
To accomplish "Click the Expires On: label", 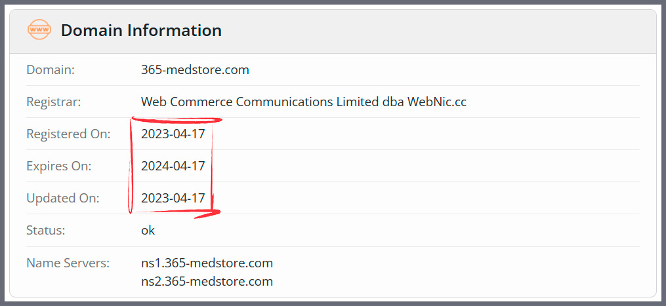I will pos(59,166).
